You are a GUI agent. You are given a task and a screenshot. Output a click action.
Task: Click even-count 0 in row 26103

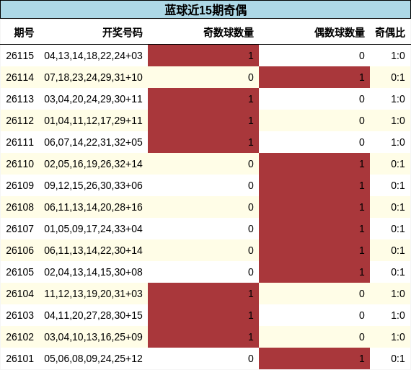point(362,315)
